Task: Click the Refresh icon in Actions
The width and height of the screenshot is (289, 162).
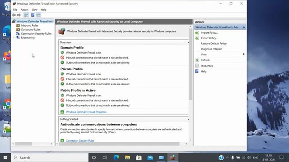Action: (197, 60)
